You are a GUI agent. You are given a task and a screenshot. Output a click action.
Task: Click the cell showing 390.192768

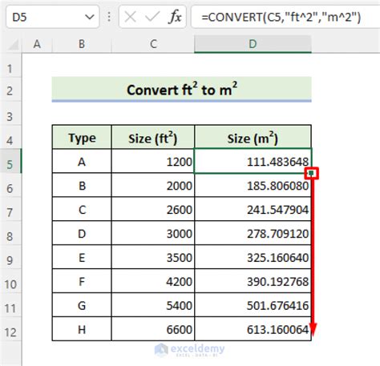(x=253, y=281)
